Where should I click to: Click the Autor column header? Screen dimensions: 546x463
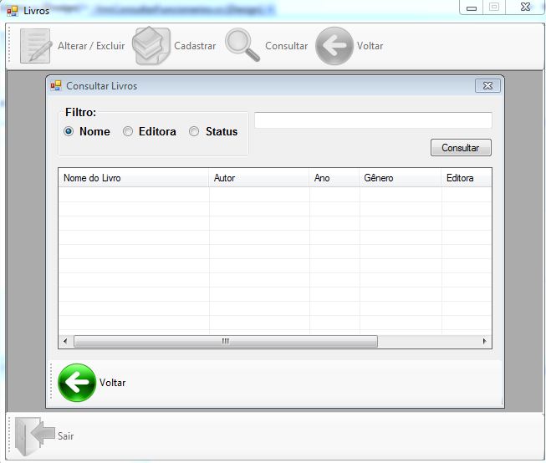click(258, 178)
